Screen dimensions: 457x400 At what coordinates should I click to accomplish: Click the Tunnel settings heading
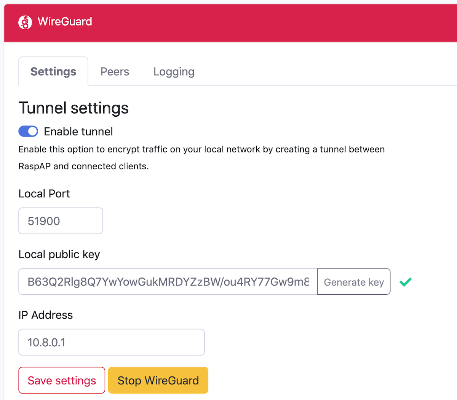(x=74, y=108)
